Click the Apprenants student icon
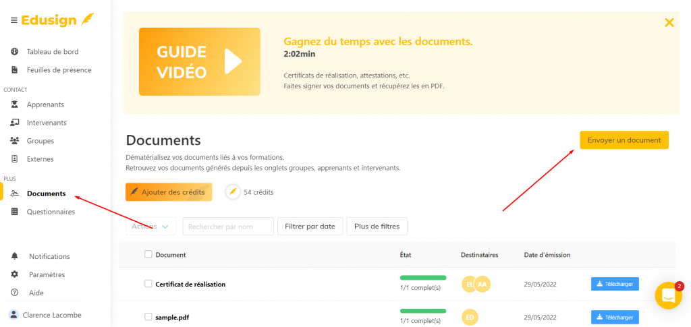691x327 pixels. [x=15, y=105]
